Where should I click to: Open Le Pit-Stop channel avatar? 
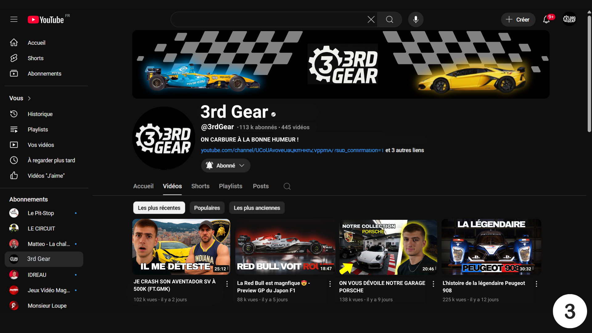pyautogui.click(x=14, y=213)
